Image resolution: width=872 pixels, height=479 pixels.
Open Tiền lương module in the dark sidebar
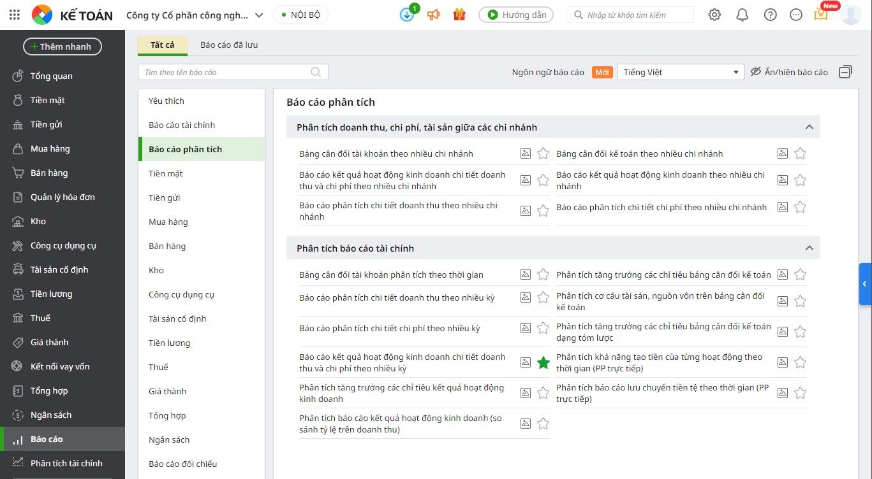point(63,294)
